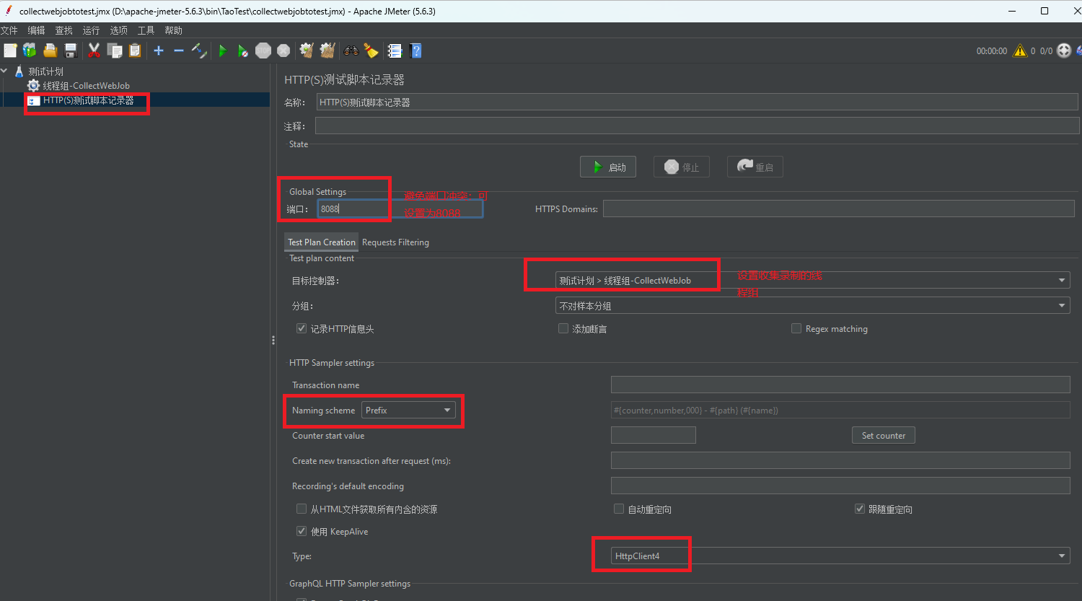1082x601 pixels.
Task: Open Search with binoculars icon
Action: click(x=351, y=51)
